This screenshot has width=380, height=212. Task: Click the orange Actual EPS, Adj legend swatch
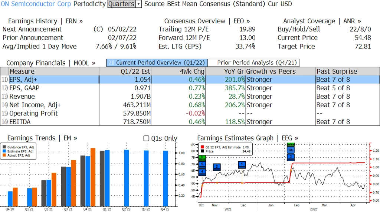click(4, 155)
